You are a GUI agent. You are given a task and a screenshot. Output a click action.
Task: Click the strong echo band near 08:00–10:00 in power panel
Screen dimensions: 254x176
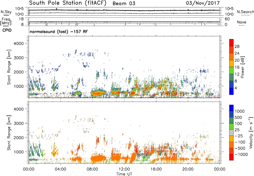(98, 93)
